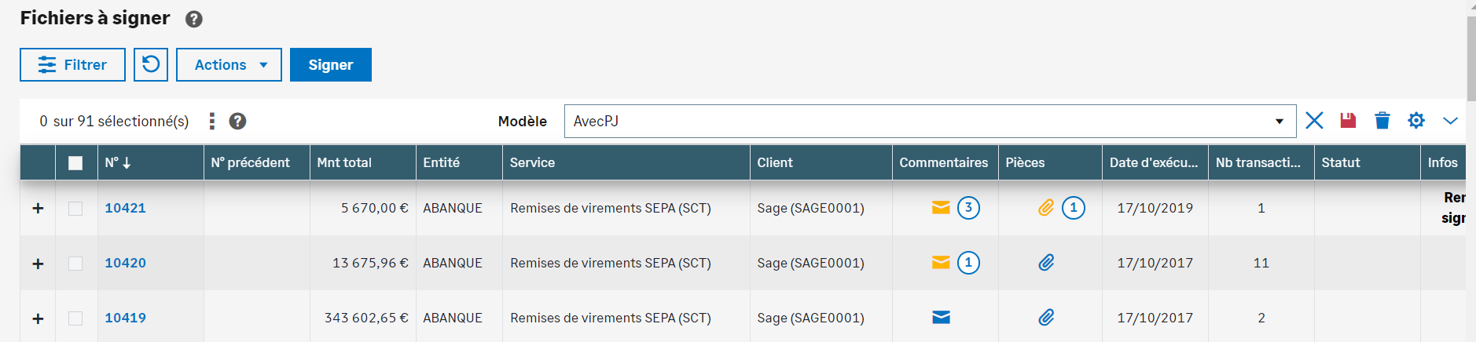The width and height of the screenshot is (1476, 342).
Task: Open the Modèle combo box AvecPJ
Action: click(929, 122)
